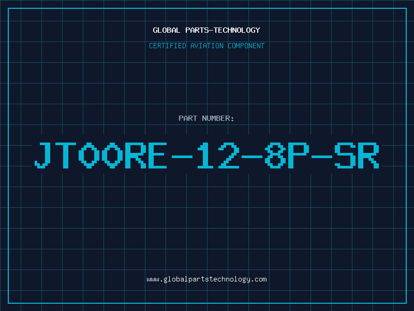The width and height of the screenshot is (414, 311).
Task: Click the dash between 8P and SR
Action: (x=321, y=157)
